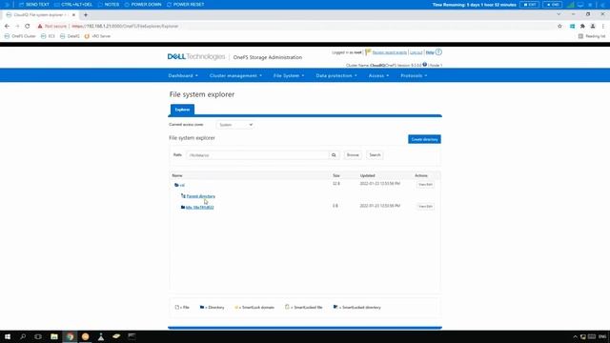
Task: Click the Search button
Action: 375,155
